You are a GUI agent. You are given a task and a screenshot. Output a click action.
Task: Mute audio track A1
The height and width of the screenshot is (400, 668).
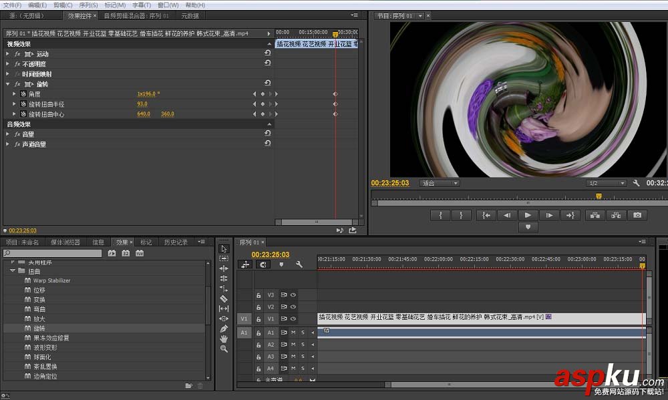click(293, 333)
